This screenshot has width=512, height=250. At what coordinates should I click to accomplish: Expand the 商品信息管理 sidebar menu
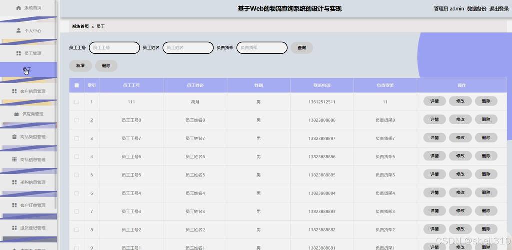[28, 159]
